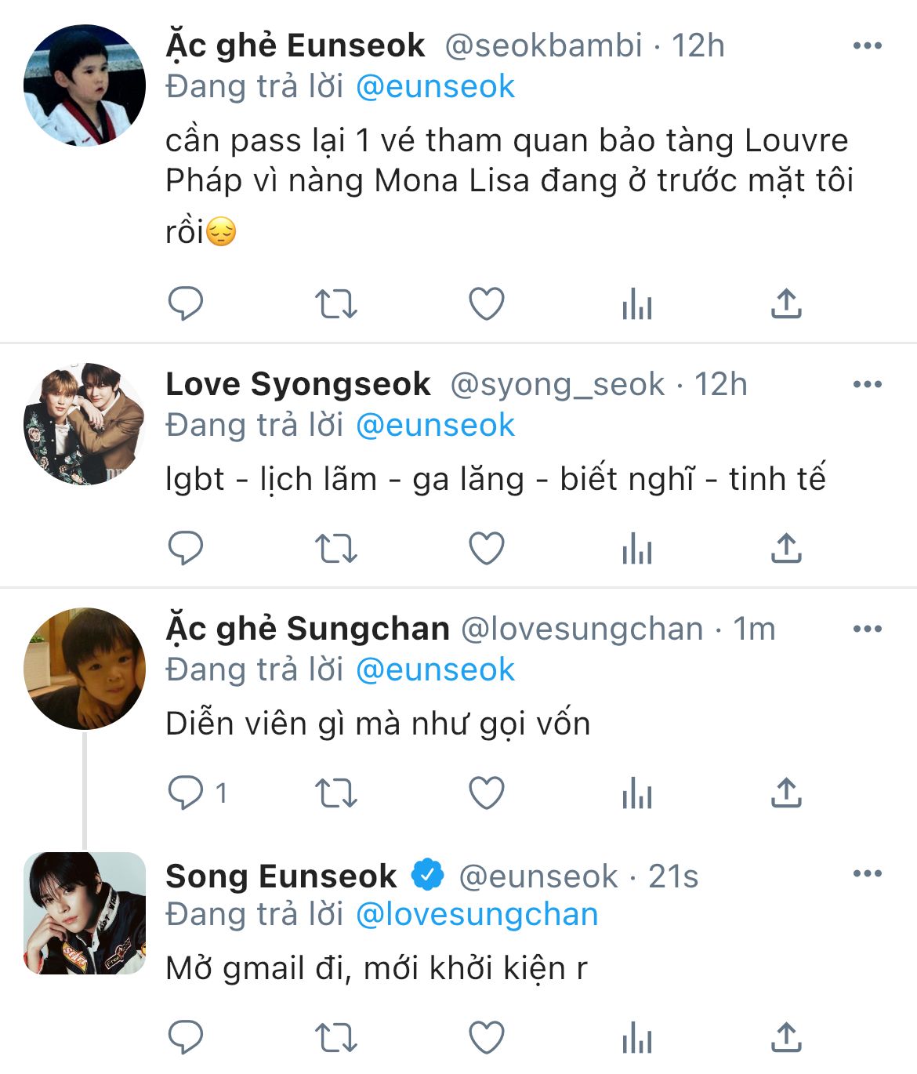Retweet the Love Syongseok tweet
This screenshot has height=1074, width=917.
[335, 549]
